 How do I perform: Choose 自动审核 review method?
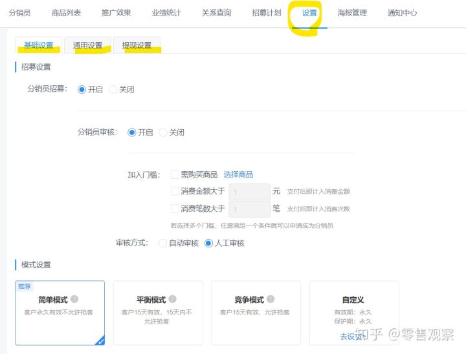[162, 244]
